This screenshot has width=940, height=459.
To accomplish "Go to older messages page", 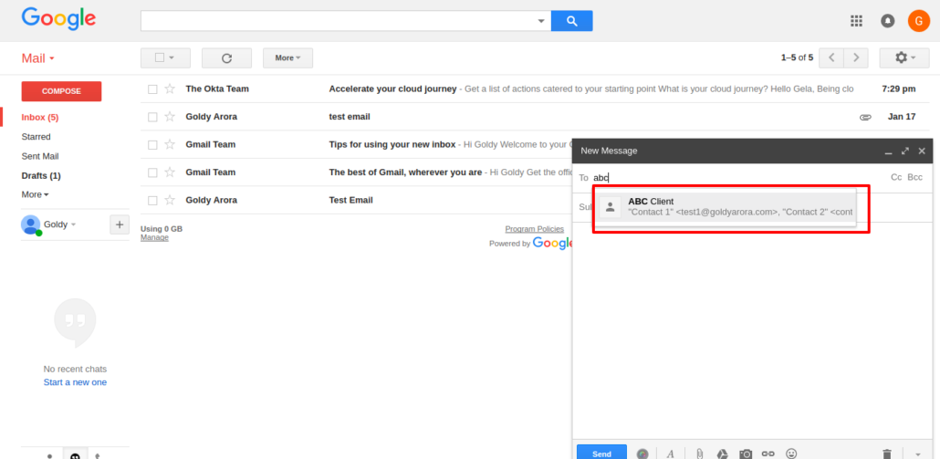I will pyautogui.click(x=856, y=57).
